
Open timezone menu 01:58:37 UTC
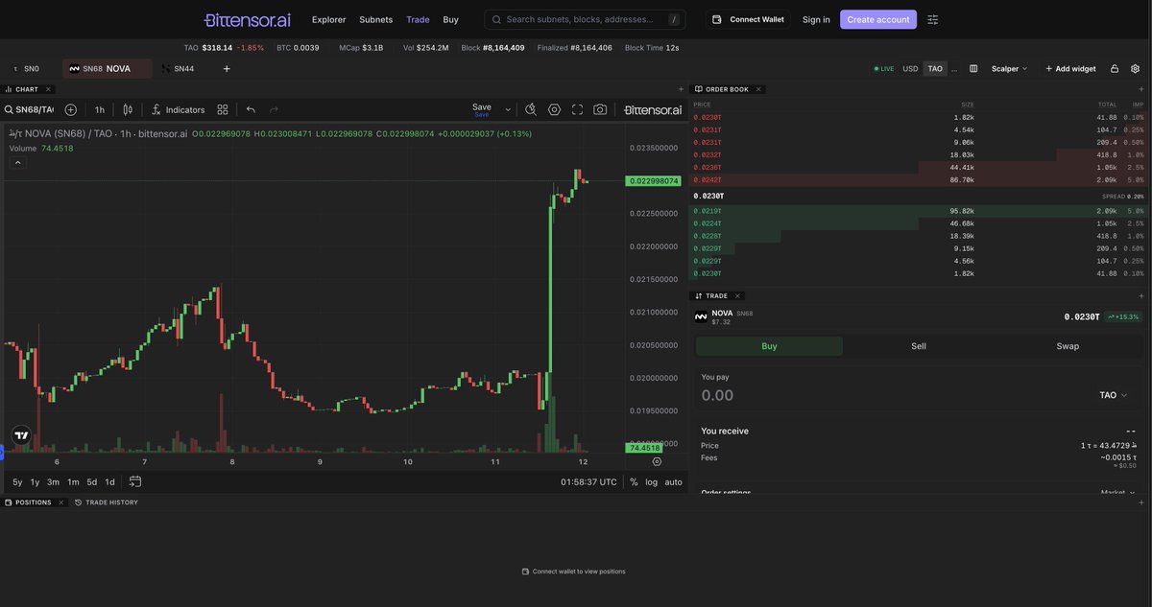coord(588,481)
